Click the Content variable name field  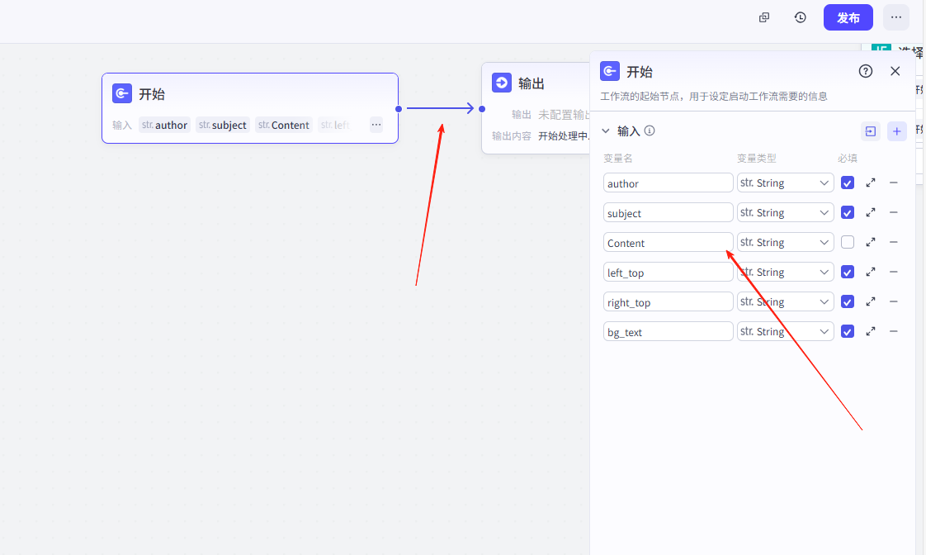pyautogui.click(x=668, y=243)
